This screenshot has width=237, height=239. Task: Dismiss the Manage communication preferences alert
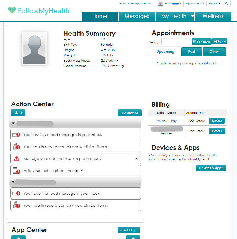click(137, 158)
